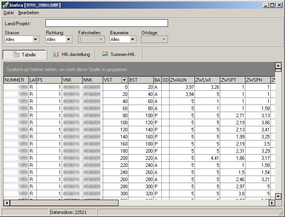
Task: Click the Tabelle grid icon
Action: point(16,54)
